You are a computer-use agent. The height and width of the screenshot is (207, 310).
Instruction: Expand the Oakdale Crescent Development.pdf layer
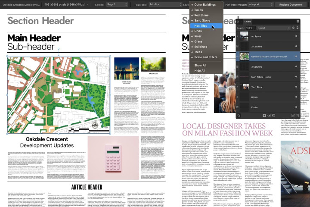(237, 56)
